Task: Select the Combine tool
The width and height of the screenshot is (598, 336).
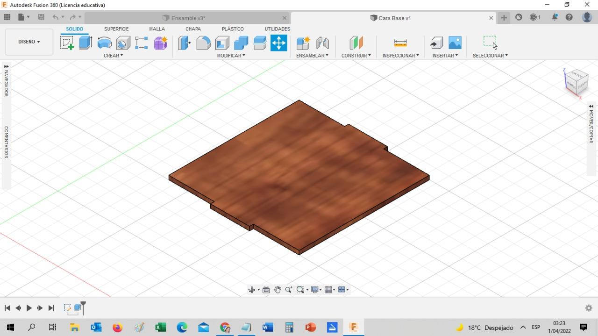Action: [x=241, y=43]
